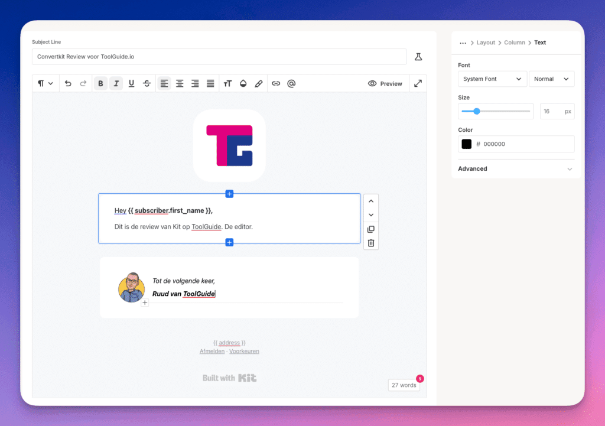Expand editor to fullscreen
This screenshot has width=605, height=426.
pos(418,83)
